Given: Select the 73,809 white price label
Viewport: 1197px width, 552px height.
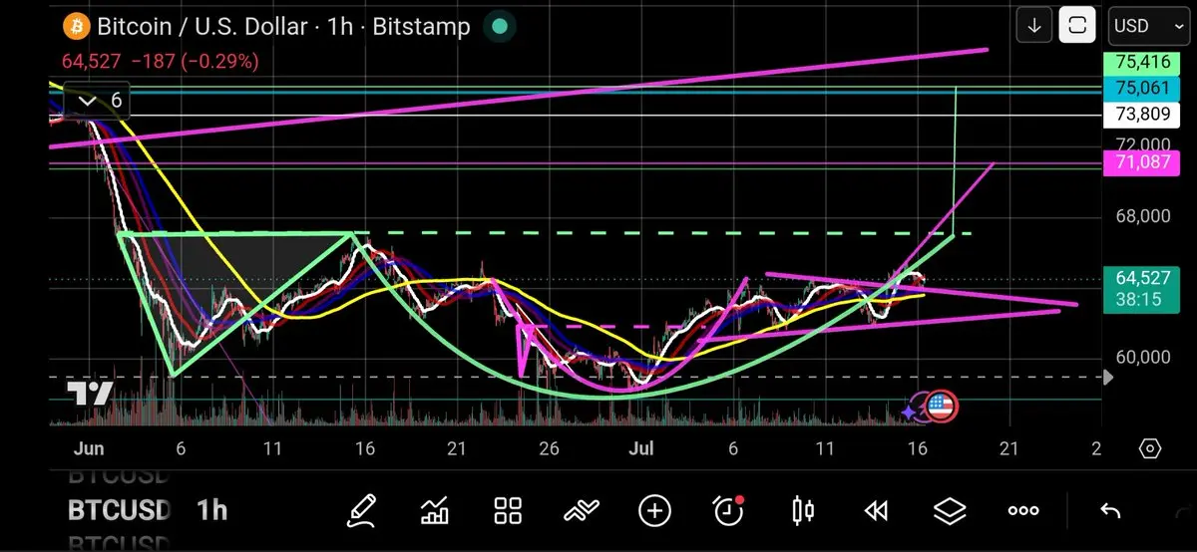Looking at the screenshot, I should pyautogui.click(x=1143, y=115).
